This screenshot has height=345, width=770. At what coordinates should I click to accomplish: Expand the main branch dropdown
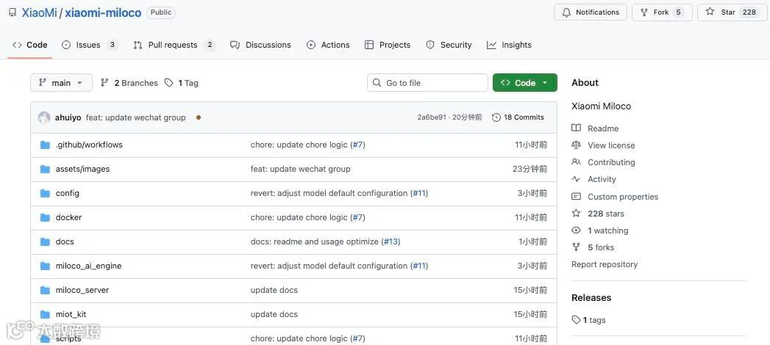[x=61, y=83]
